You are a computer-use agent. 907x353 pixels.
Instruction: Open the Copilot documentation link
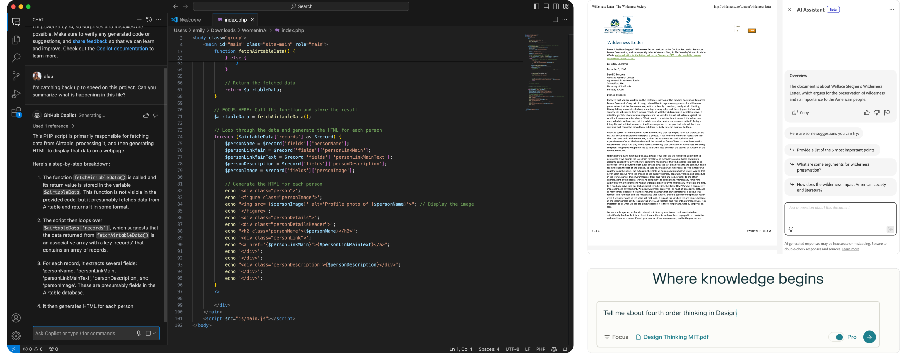[x=122, y=49]
